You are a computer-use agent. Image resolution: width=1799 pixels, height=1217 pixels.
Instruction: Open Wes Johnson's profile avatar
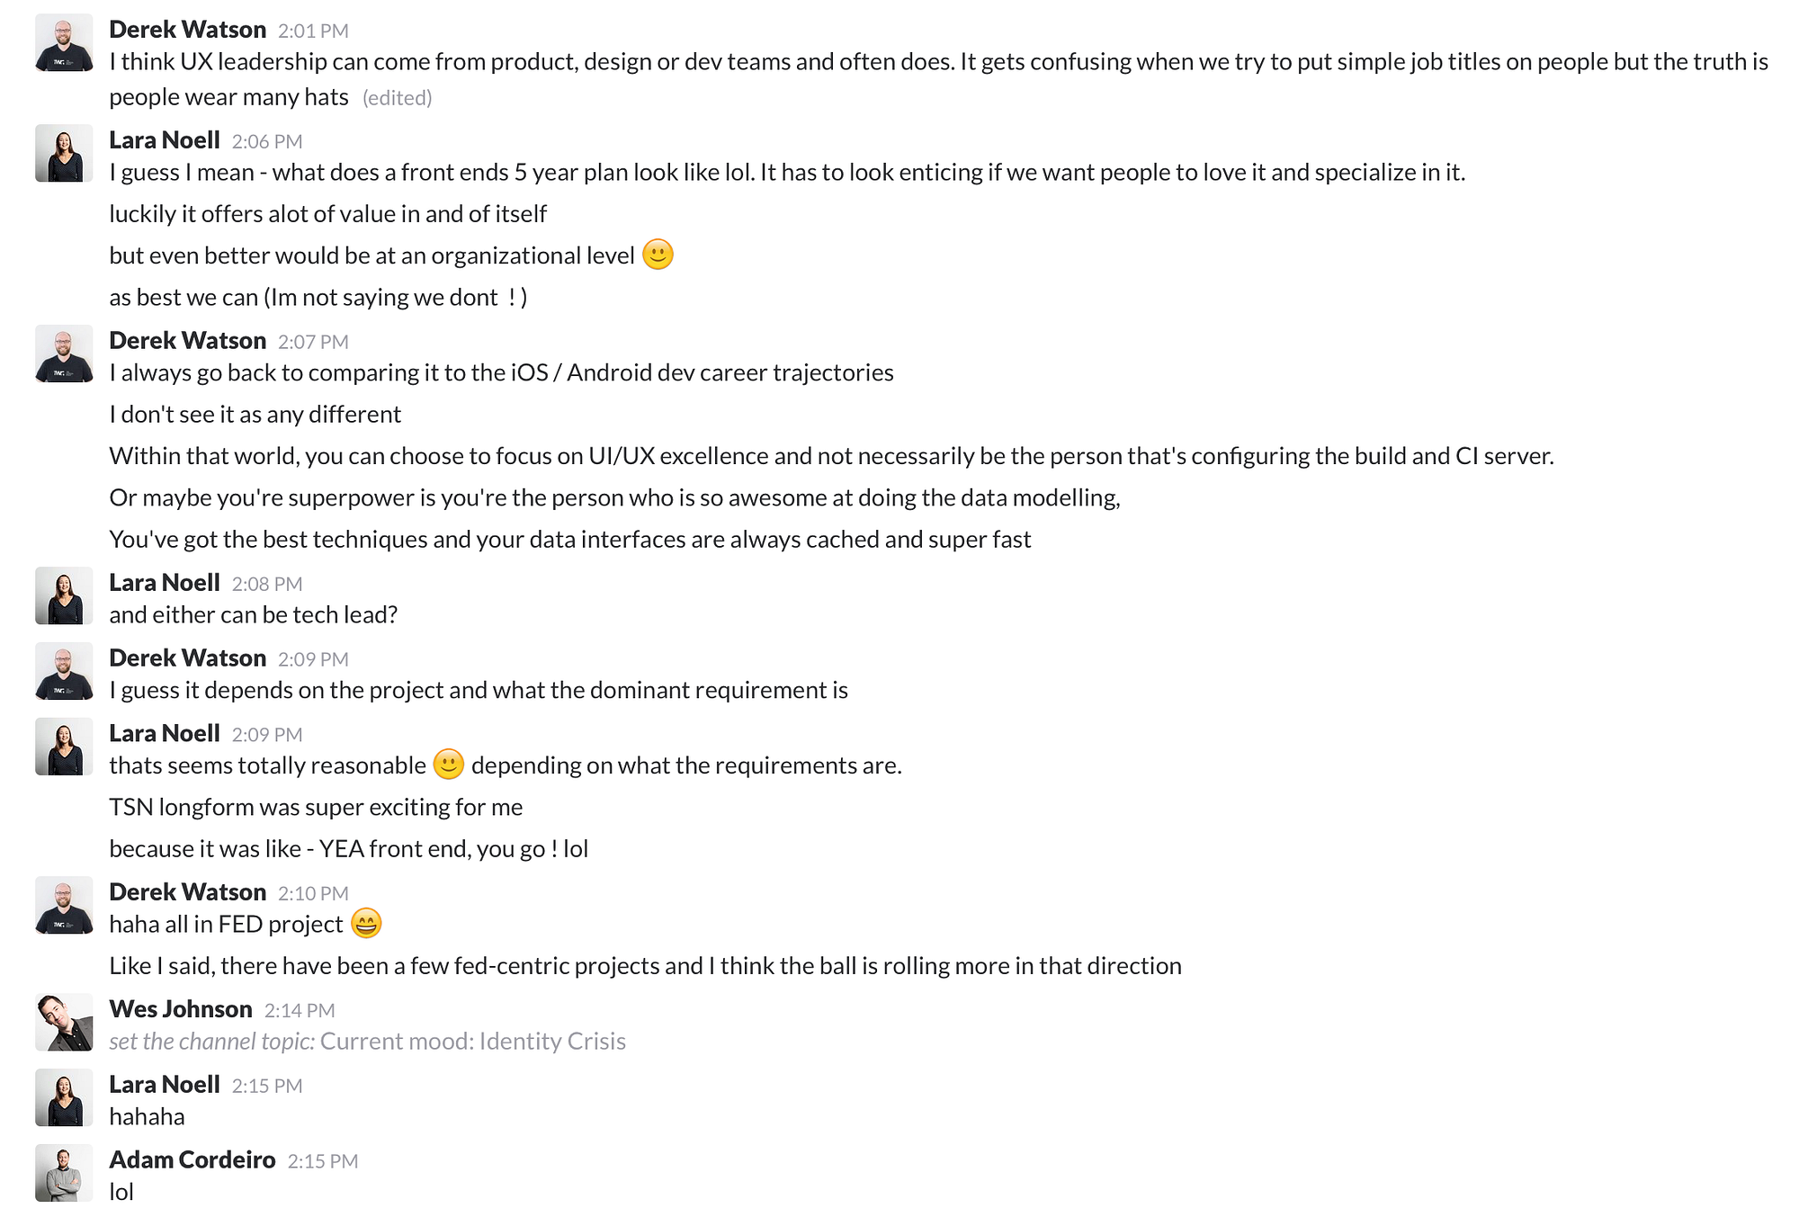pyautogui.click(x=64, y=1022)
